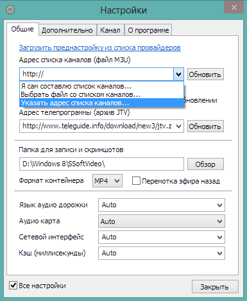The height and width of the screenshot is (301, 247).
Task: Expand the JTV teleprogram address dropdown
Action: 179,126
